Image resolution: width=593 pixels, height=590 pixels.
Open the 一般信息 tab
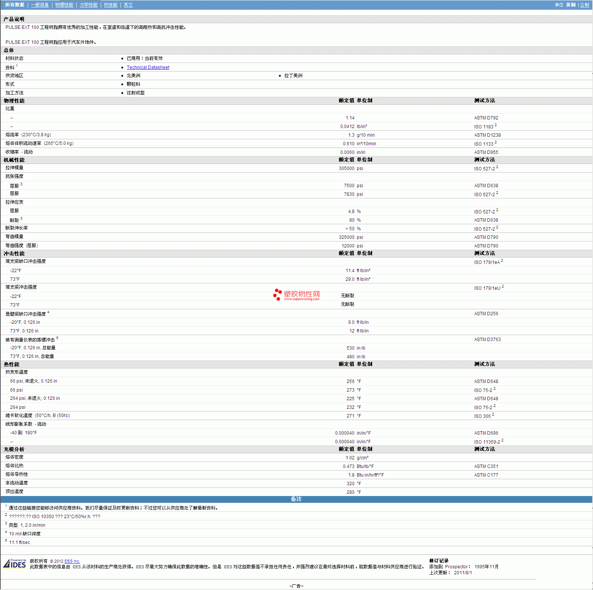[40, 5]
